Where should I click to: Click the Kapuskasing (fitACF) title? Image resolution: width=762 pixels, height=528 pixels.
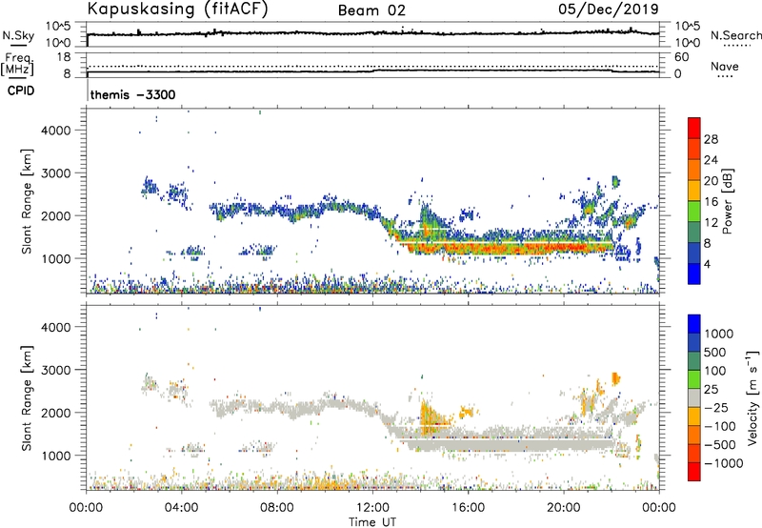pos(177,9)
